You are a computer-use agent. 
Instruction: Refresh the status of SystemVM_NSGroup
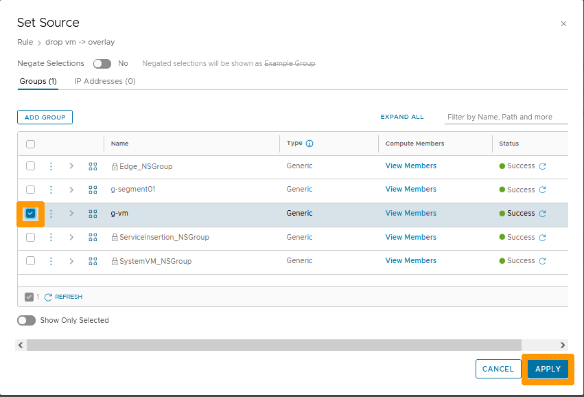pos(542,260)
